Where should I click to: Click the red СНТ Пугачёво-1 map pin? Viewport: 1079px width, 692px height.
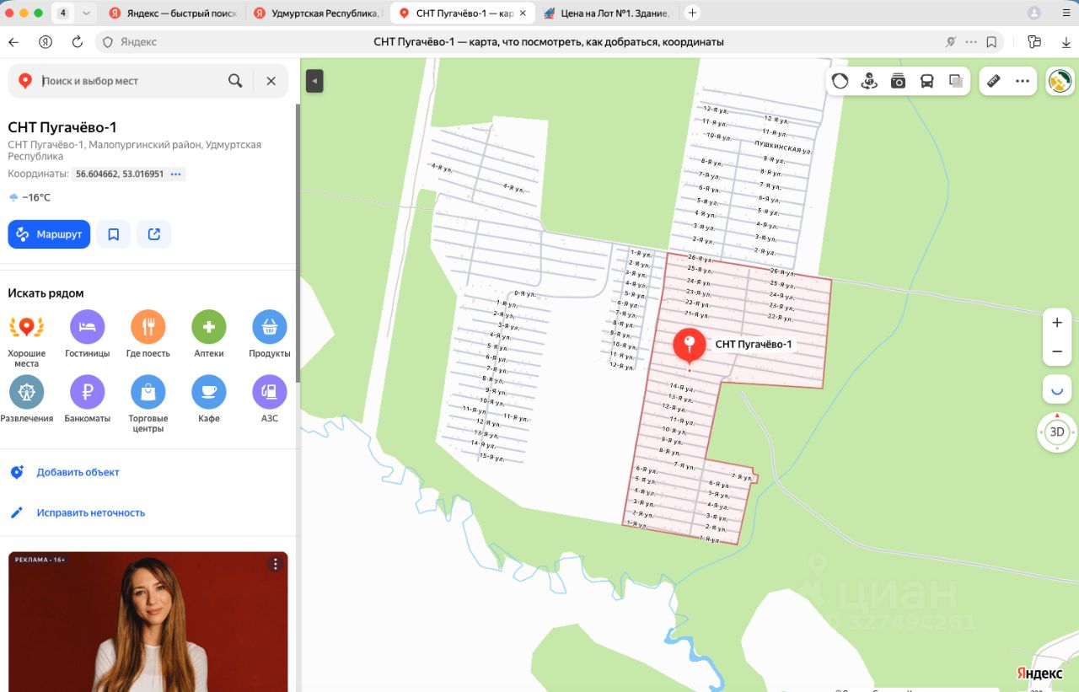pyautogui.click(x=690, y=346)
